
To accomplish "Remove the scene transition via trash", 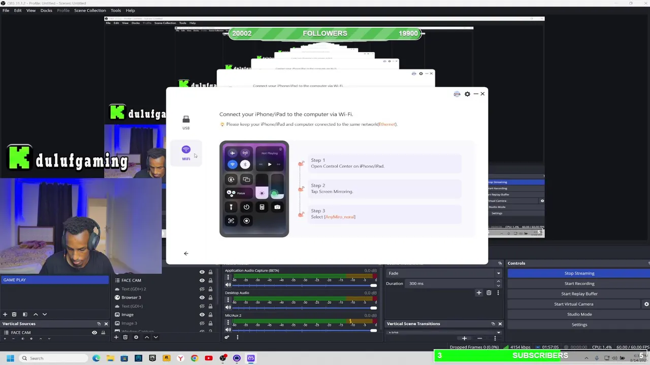I will [489, 293].
